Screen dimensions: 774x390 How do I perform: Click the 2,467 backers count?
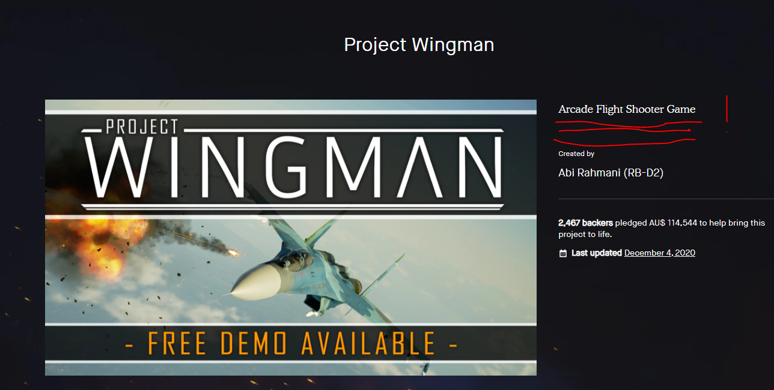pyautogui.click(x=585, y=223)
